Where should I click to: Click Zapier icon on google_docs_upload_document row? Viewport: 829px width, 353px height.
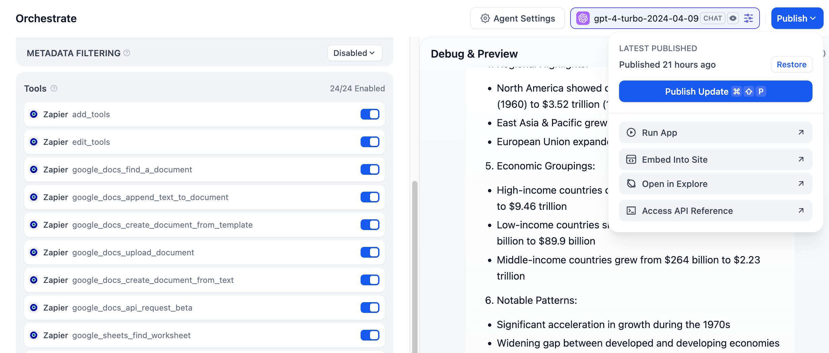pyautogui.click(x=34, y=252)
